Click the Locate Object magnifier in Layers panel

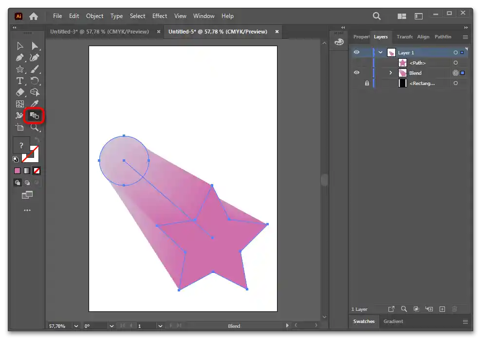(404, 309)
